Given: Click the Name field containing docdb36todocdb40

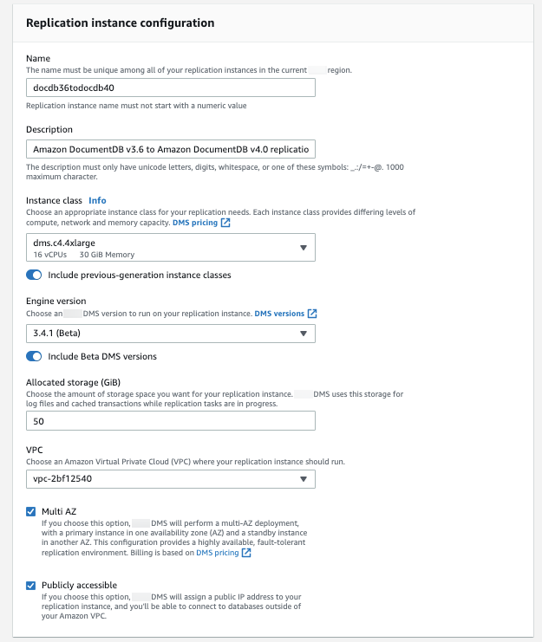Looking at the screenshot, I should pyautogui.click(x=171, y=88).
